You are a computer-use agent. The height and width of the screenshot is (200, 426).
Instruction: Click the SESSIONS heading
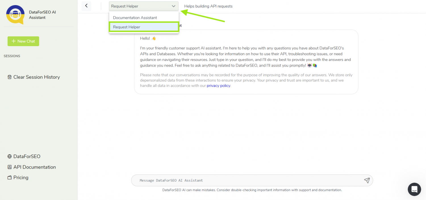(x=12, y=56)
